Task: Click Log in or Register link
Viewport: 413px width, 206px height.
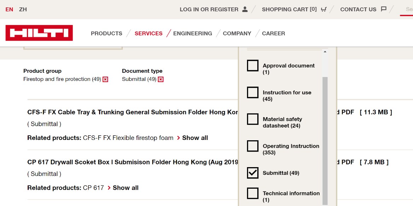Action: coord(209,10)
